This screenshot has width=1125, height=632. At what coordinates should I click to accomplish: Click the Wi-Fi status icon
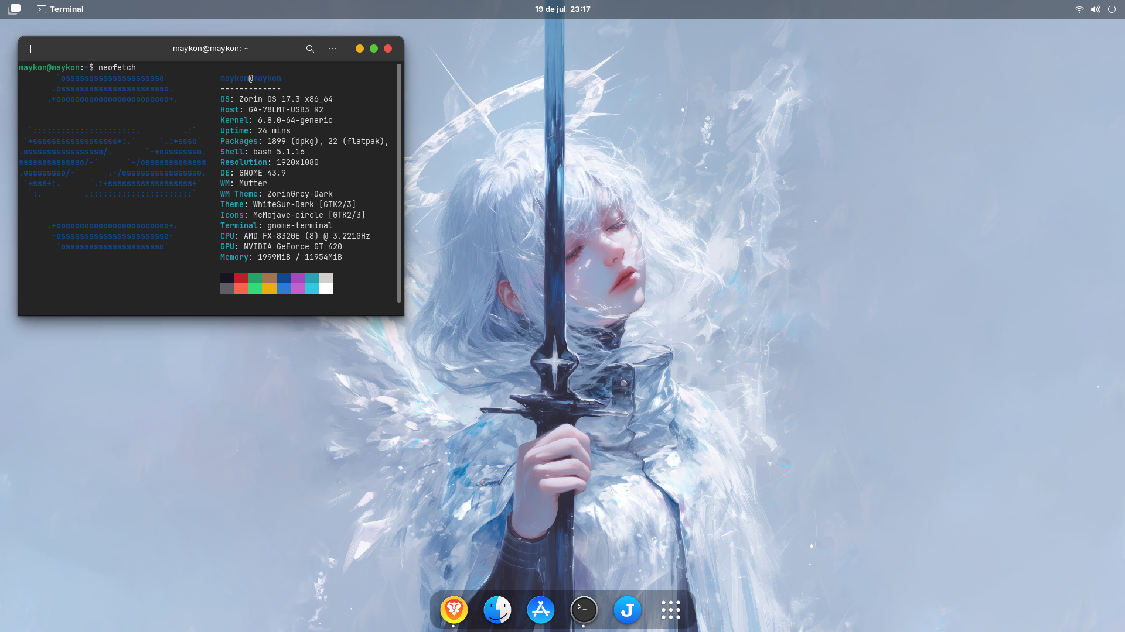click(x=1079, y=9)
